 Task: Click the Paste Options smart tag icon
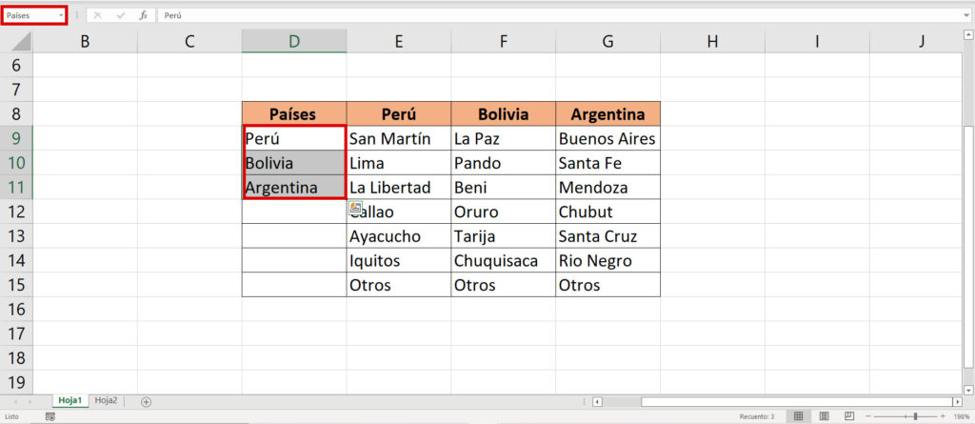[x=355, y=208]
